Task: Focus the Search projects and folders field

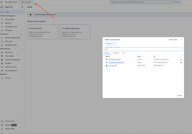Action: 143,49
